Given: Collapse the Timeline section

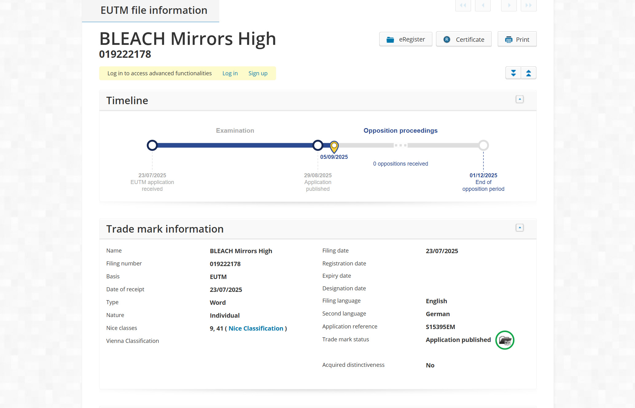Looking at the screenshot, I should click(x=520, y=99).
